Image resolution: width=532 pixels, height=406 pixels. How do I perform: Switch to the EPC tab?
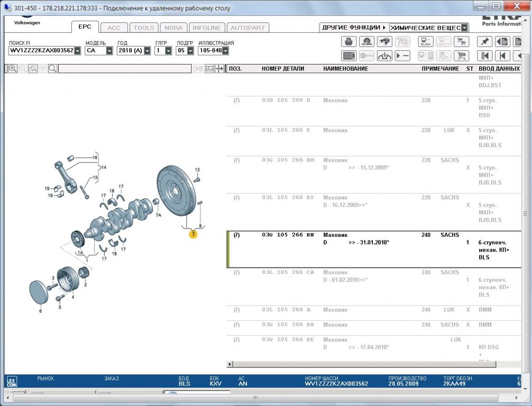click(85, 27)
